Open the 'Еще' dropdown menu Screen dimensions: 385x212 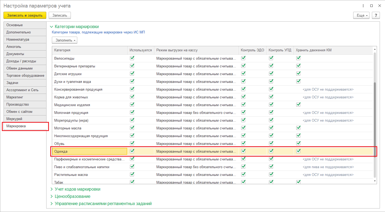click(x=362, y=15)
